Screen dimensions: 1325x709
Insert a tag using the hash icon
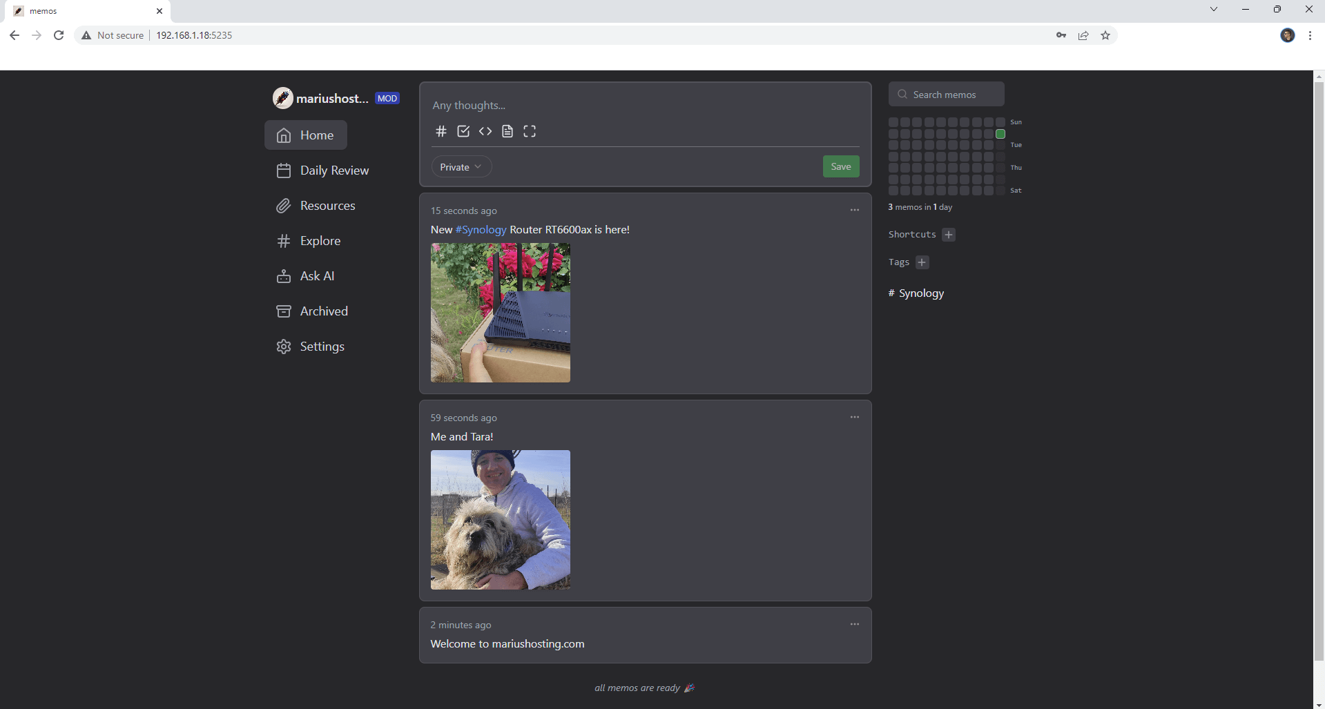coord(441,131)
